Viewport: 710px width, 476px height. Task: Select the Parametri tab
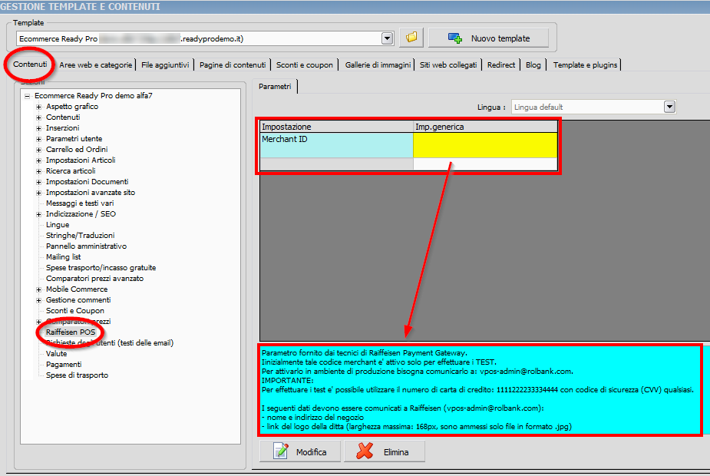pos(275,88)
